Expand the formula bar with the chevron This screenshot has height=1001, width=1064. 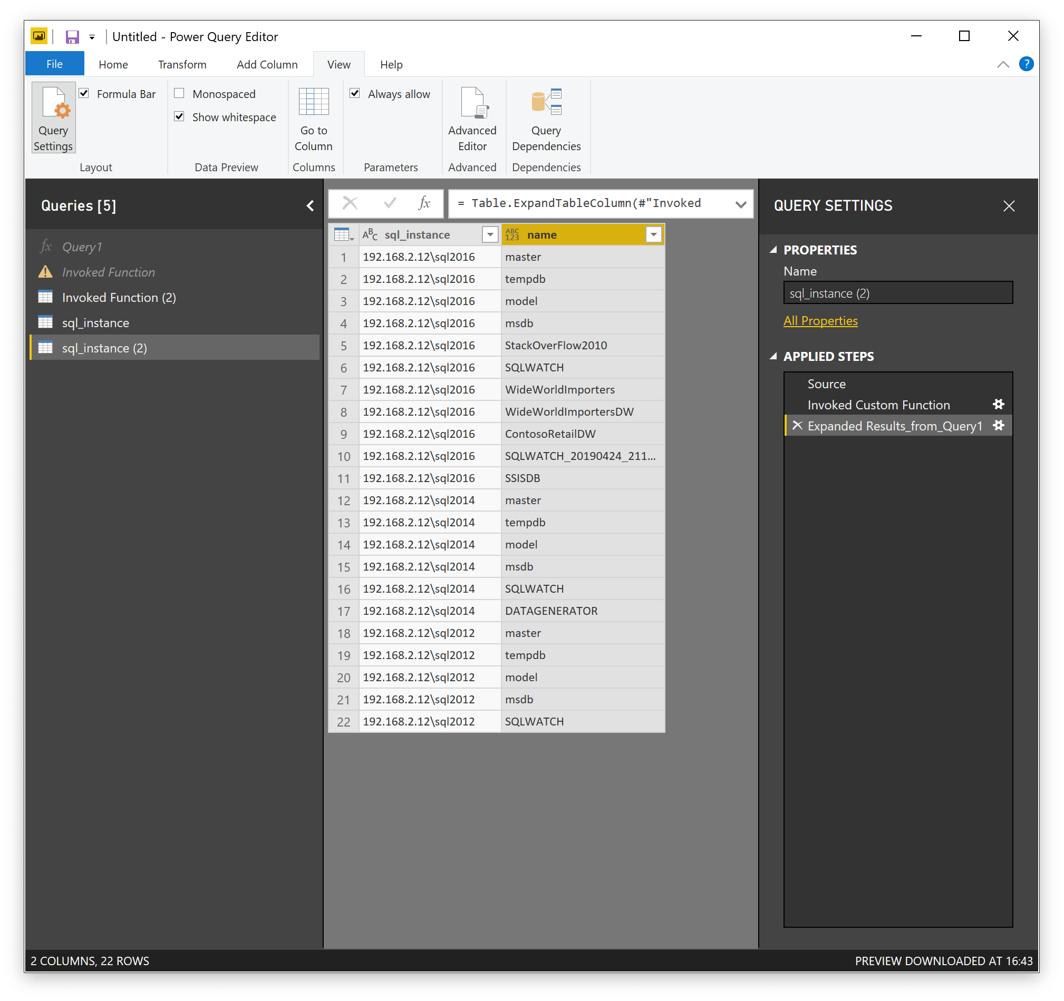click(x=740, y=204)
